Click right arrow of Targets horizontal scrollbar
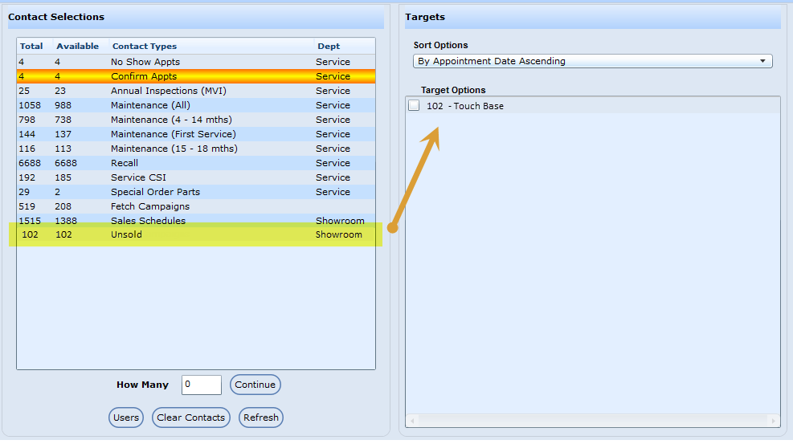Viewport: 793px width, 444px height. [775, 421]
